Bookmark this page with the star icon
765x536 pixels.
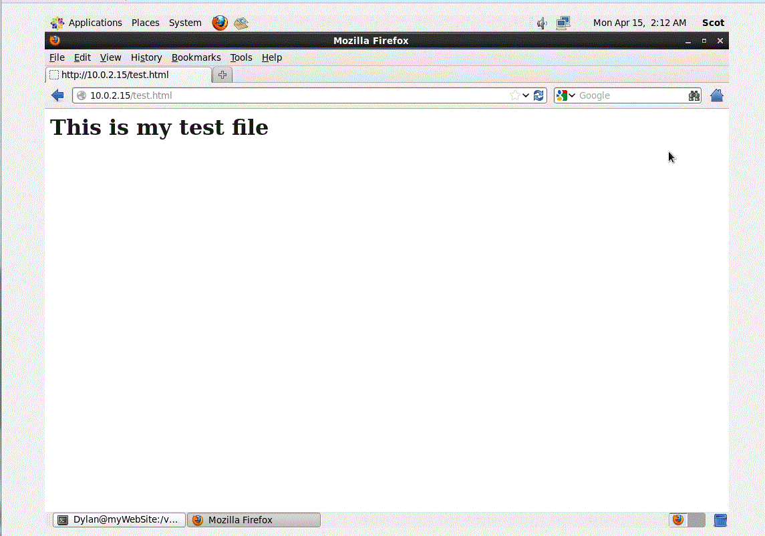[514, 95]
